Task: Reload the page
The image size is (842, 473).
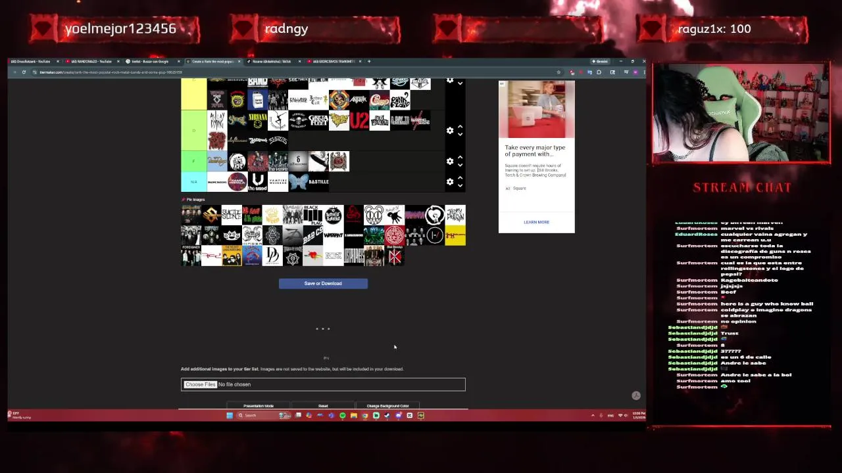Action: (x=24, y=72)
